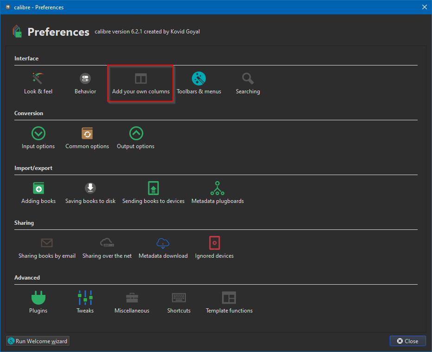Viewport: 432px width, 352px height.
Task: Open the Plugins preferences
Action: pos(38,303)
